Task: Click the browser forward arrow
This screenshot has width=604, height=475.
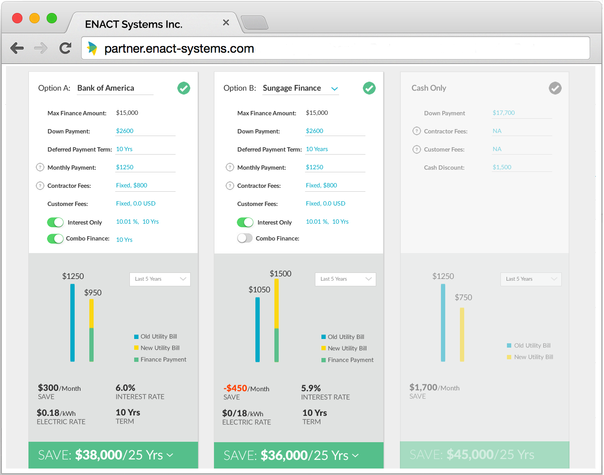Action: 41,48
